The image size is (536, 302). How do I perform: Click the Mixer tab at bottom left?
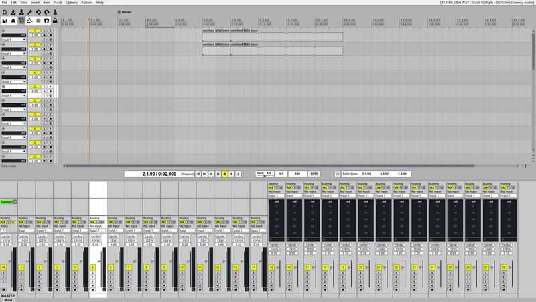point(8,299)
